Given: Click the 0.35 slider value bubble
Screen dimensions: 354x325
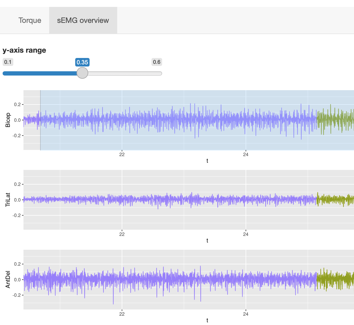Looking at the screenshot, I should [x=82, y=62].
